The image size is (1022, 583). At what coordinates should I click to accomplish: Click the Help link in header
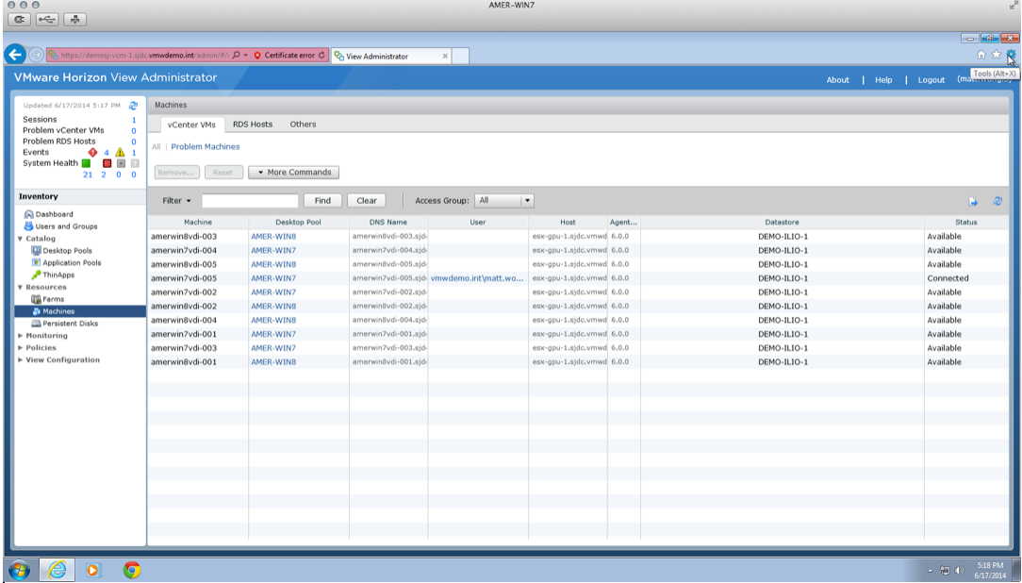(x=883, y=80)
